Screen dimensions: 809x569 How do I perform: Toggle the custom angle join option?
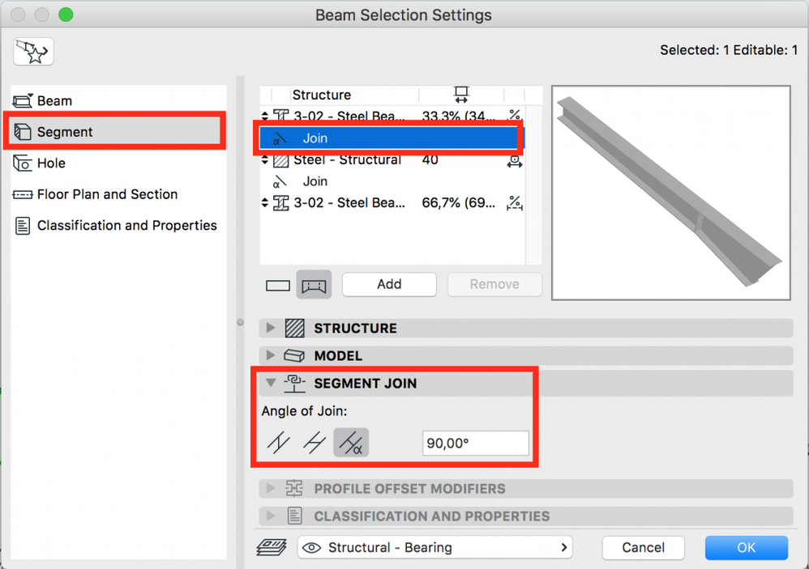(351, 443)
